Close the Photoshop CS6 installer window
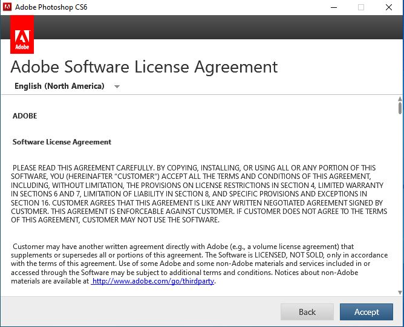 [x=389, y=7]
